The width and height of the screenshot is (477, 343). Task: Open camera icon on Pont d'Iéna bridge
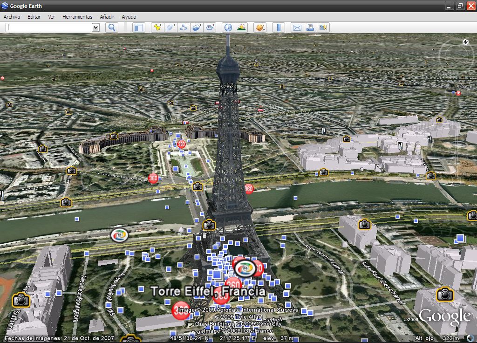(198, 186)
